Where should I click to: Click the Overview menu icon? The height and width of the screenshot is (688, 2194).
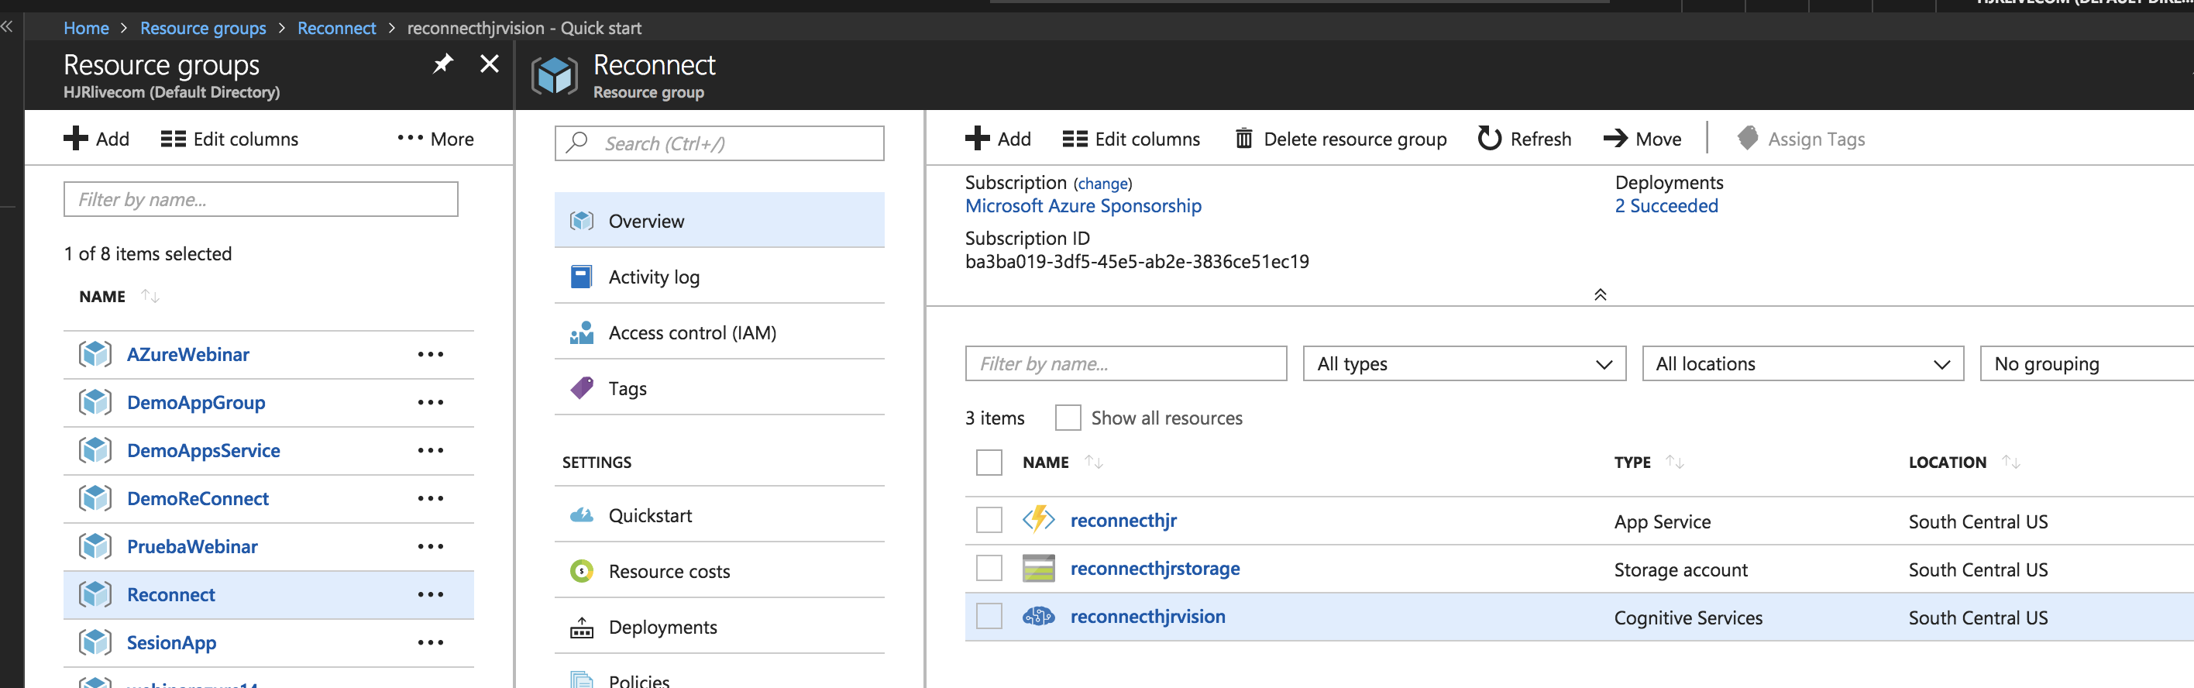coord(582,221)
